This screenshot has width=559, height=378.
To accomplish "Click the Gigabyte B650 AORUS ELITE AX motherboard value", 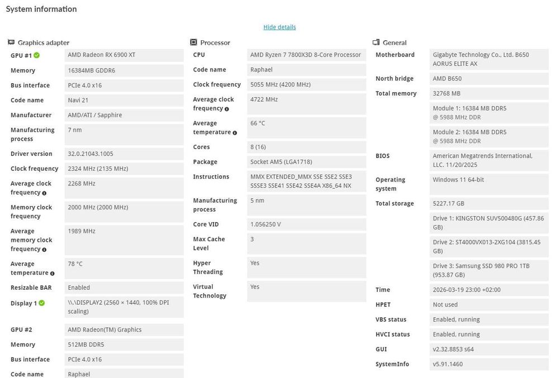I will coord(489,59).
